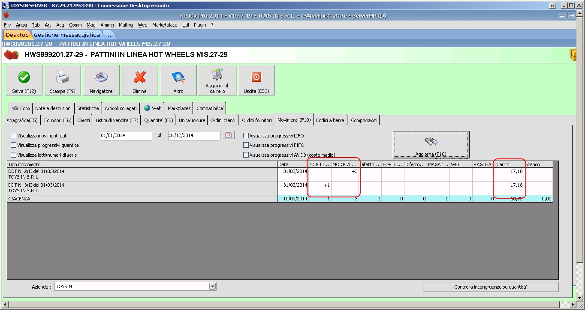Add article with Aggiungi al carrello
The width and height of the screenshot is (585, 310).
point(217,80)
